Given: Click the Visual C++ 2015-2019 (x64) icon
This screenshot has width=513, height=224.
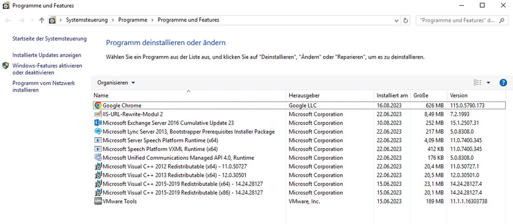Looking at the screenshot, I should 98,184.
